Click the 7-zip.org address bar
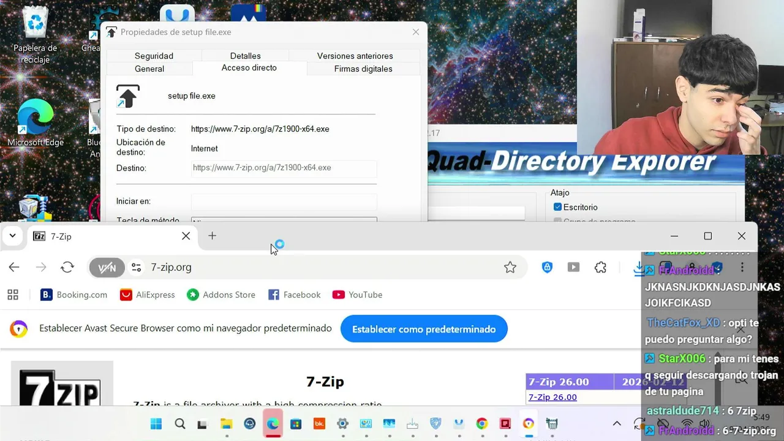Viewport: 784px width, 441px height. tap(306, 267)
